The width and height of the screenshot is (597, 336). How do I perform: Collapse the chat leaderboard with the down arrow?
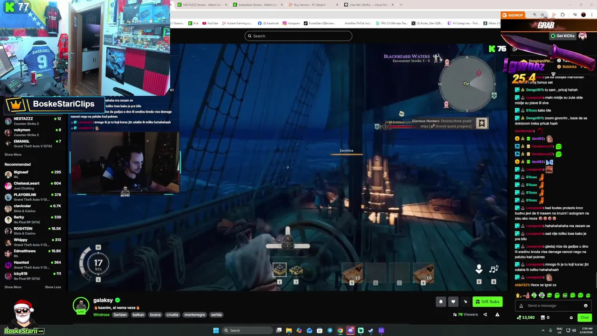tap(553, 74)
